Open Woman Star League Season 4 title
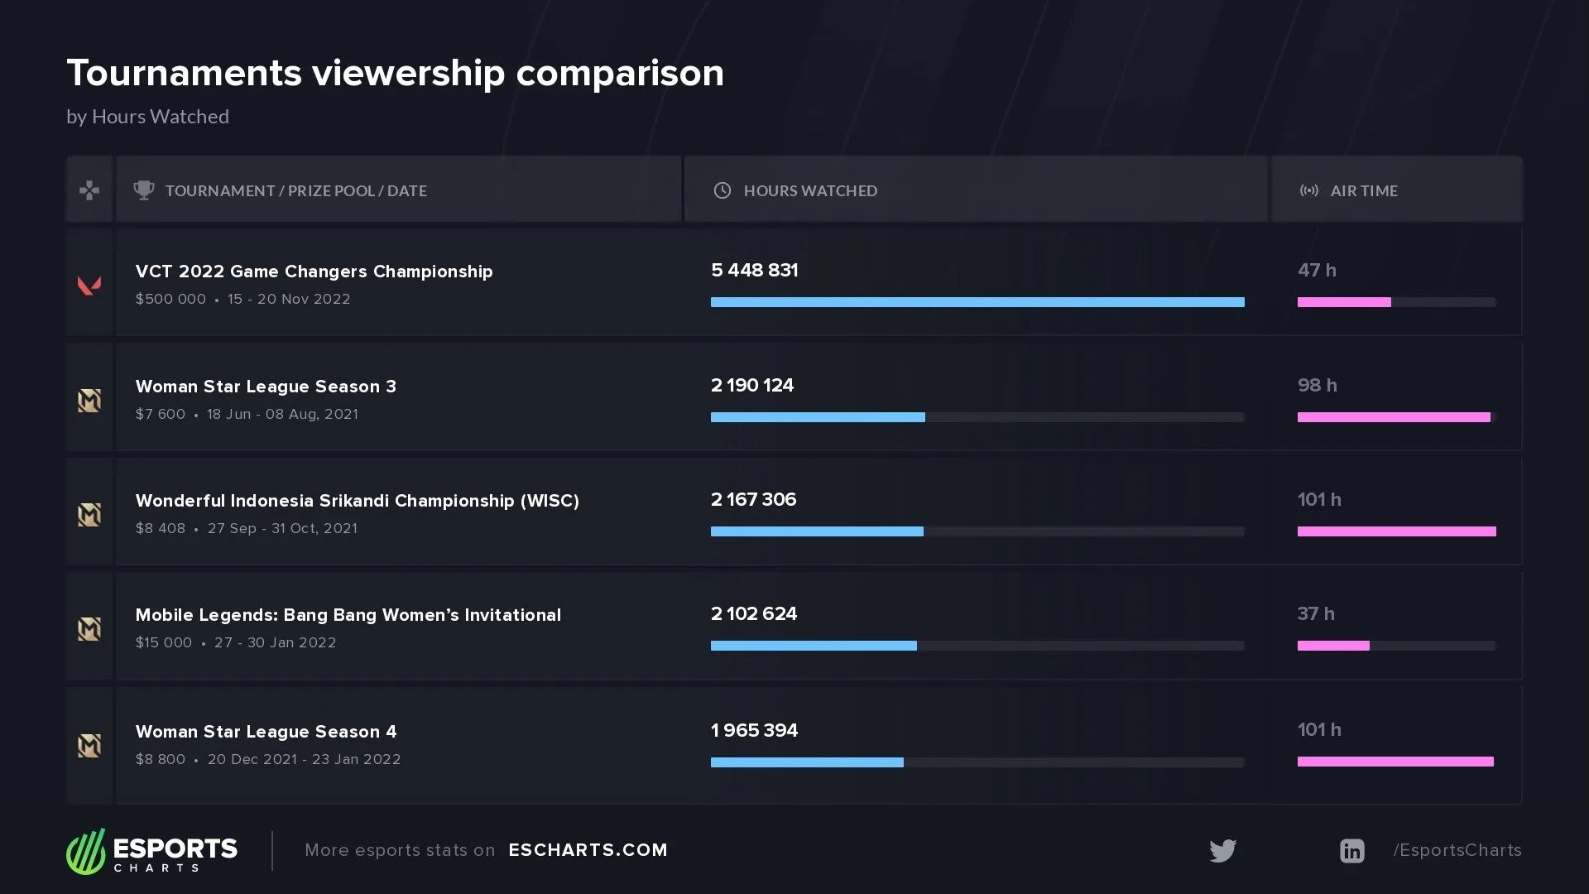1589x894 pixels. coord(266,732)
